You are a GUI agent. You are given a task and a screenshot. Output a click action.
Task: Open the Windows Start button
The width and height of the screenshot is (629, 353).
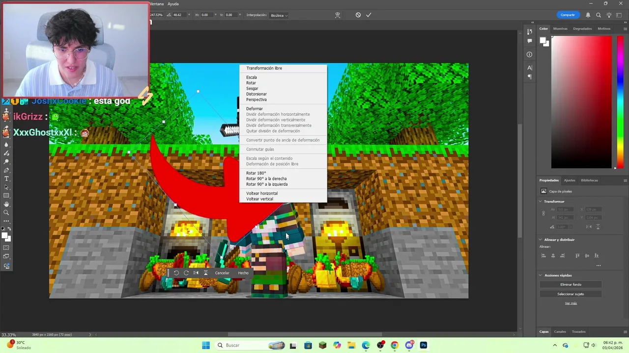click(206, 345)
